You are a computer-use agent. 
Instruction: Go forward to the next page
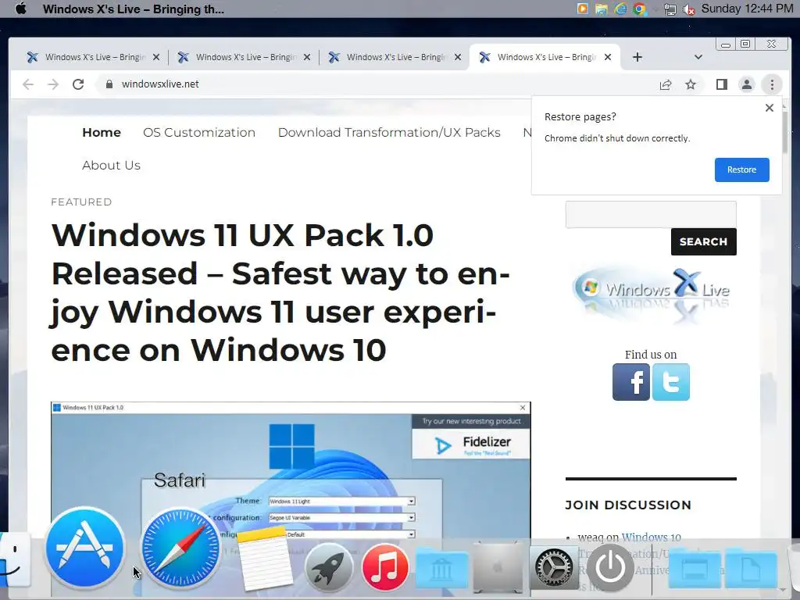point(53,84)
